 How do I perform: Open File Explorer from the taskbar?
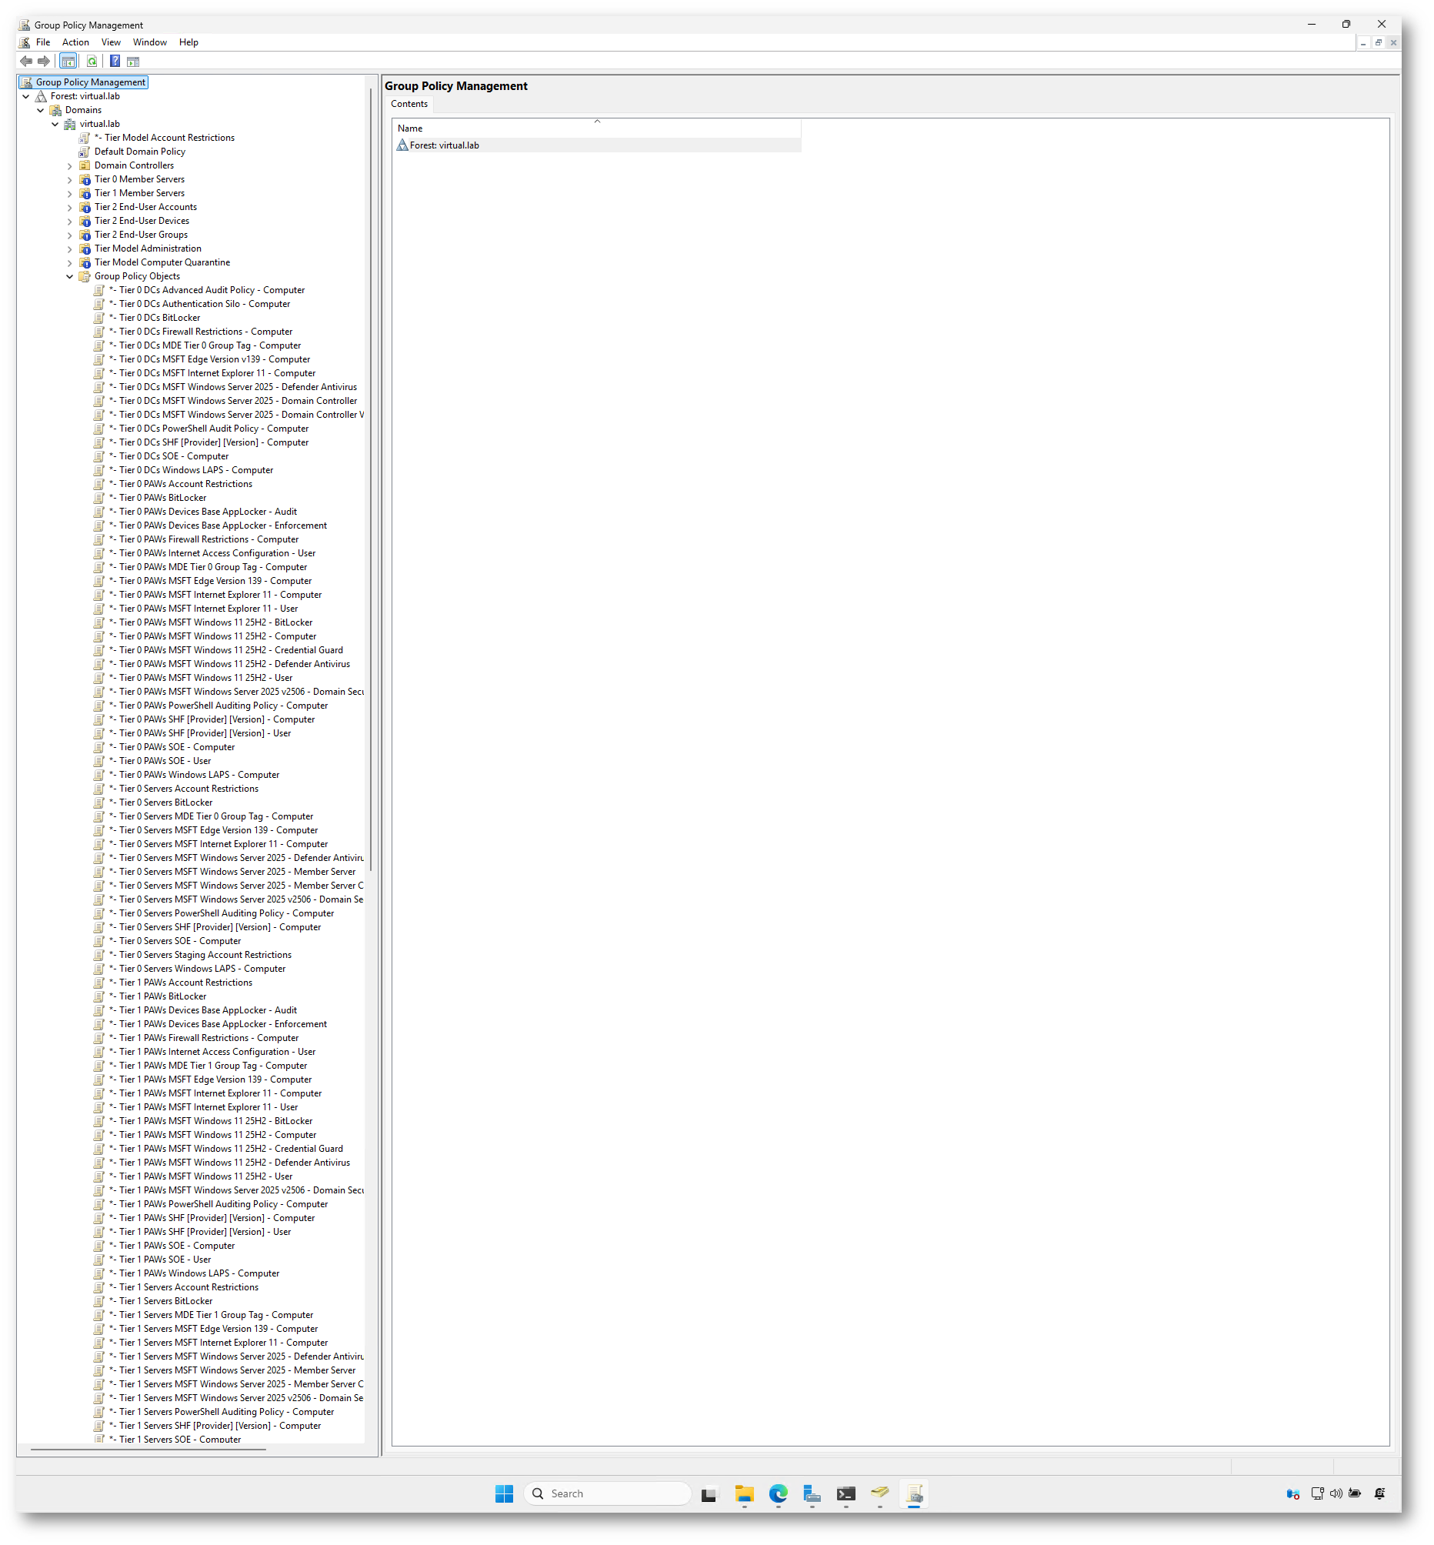pyautogui.click(x=744, y=1493)
